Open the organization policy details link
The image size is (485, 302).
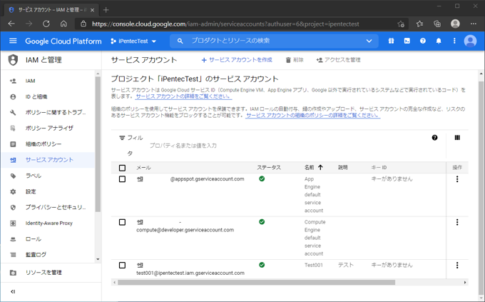click(x=312, y=115)
